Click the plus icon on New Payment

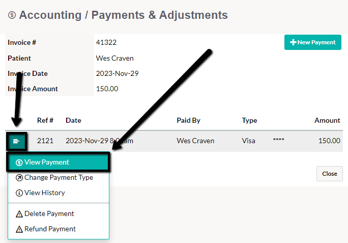(293, 42)
